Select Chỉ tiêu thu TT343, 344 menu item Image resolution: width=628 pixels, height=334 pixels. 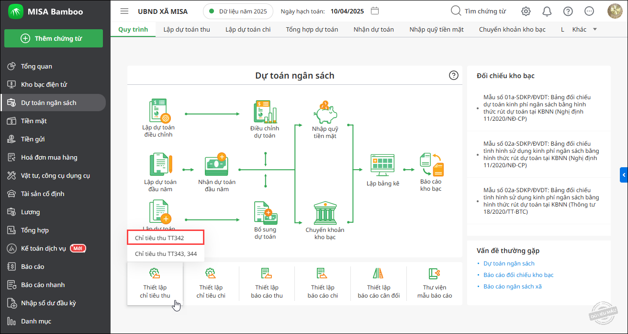pyautogui.click(x=166, y=253)
